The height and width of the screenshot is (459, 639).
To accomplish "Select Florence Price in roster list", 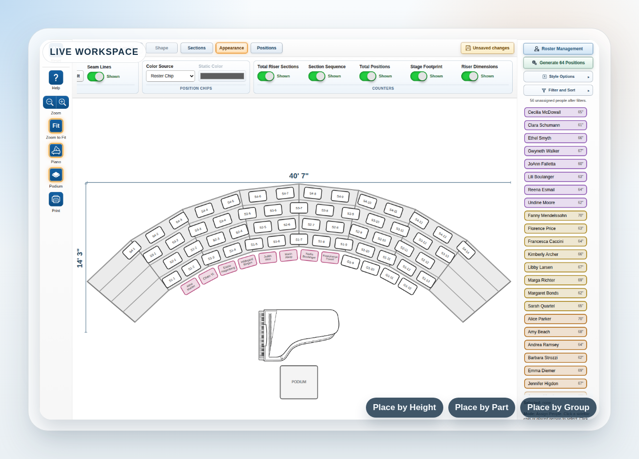I will tap(556, 229).
